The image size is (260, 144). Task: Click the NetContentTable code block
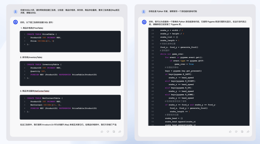(70, 107)
